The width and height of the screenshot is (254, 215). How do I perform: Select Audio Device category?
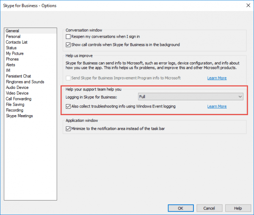17,88
